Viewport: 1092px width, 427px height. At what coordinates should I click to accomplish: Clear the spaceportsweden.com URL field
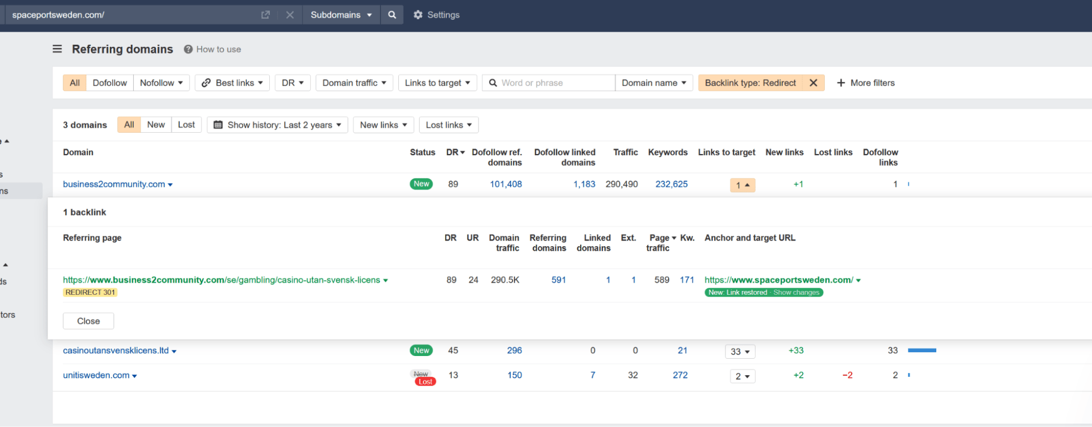290,15
